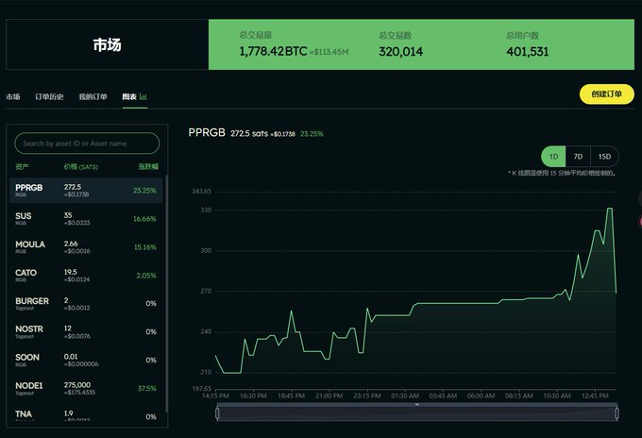Click the 23.25% change in chart header
Image resolution: width=642 pixels, height=438 pixels.
click(312, 134)
